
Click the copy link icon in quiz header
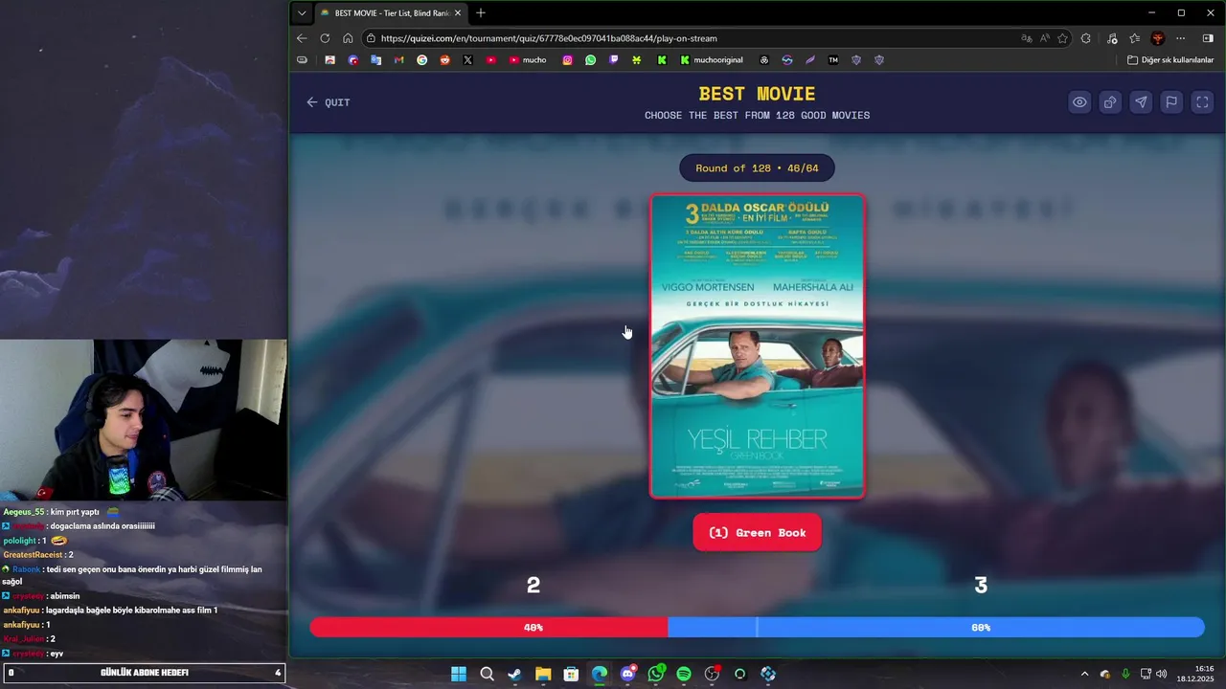[1110, 102]
